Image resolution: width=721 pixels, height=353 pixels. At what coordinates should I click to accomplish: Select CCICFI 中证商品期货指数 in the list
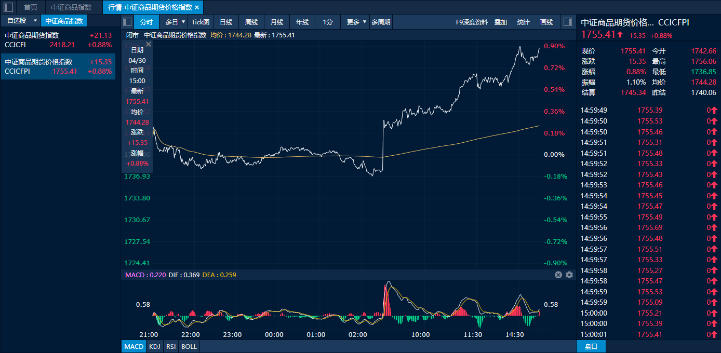pyautogui.click(x=58, y=40)
